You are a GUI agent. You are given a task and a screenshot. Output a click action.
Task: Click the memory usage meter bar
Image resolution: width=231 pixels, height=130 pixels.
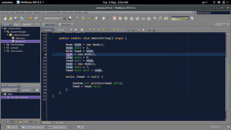[180, 18]
